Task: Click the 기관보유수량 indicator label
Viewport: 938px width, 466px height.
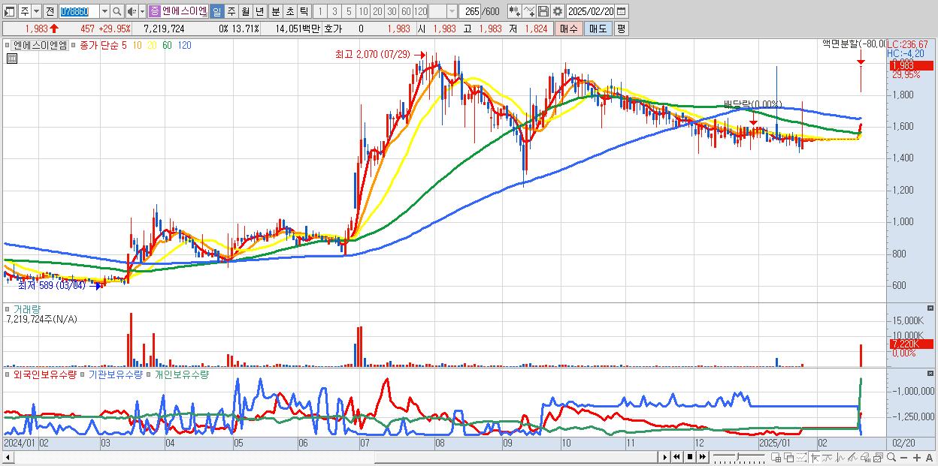Action: pyautogui.click(x=115, y=374)
